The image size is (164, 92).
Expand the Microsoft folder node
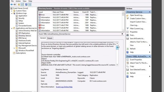tap(14, 48)
